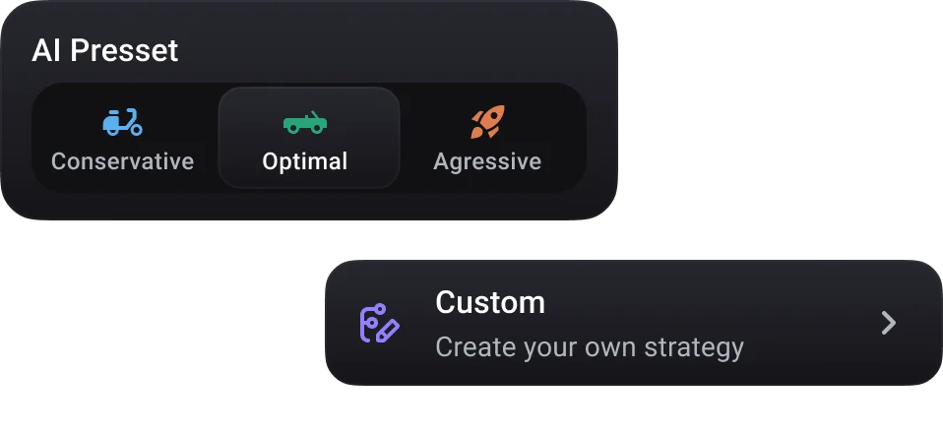Click the "AI Presset" heading
Image resolution: width=943 pixels, height=433 pixels.
pos(105,51)
